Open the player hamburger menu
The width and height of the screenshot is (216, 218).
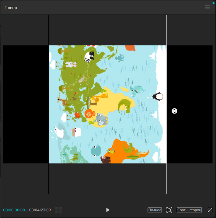pos(207,8)
